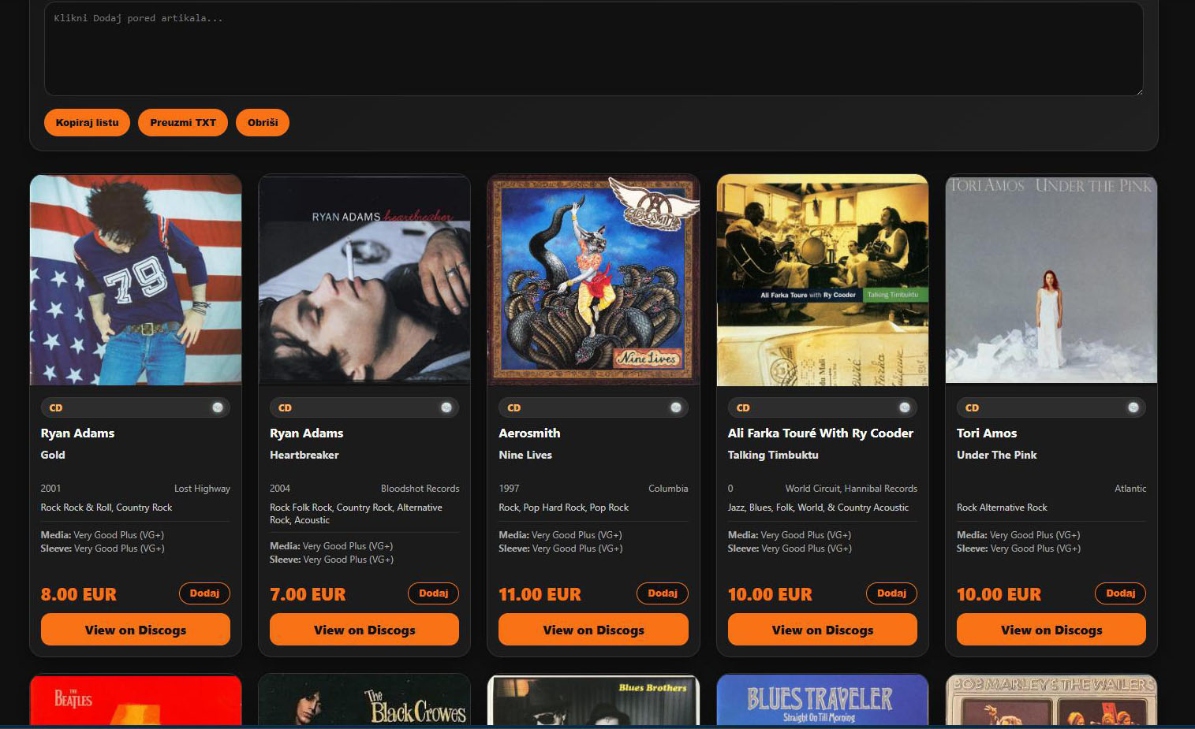Viewport: 1195px width, 729px height.
Task: Open the Ryan Adams Gold cover image
Action: click(x=136, y=280)
